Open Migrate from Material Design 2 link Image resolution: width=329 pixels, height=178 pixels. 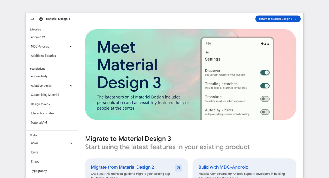pos(122,167)
